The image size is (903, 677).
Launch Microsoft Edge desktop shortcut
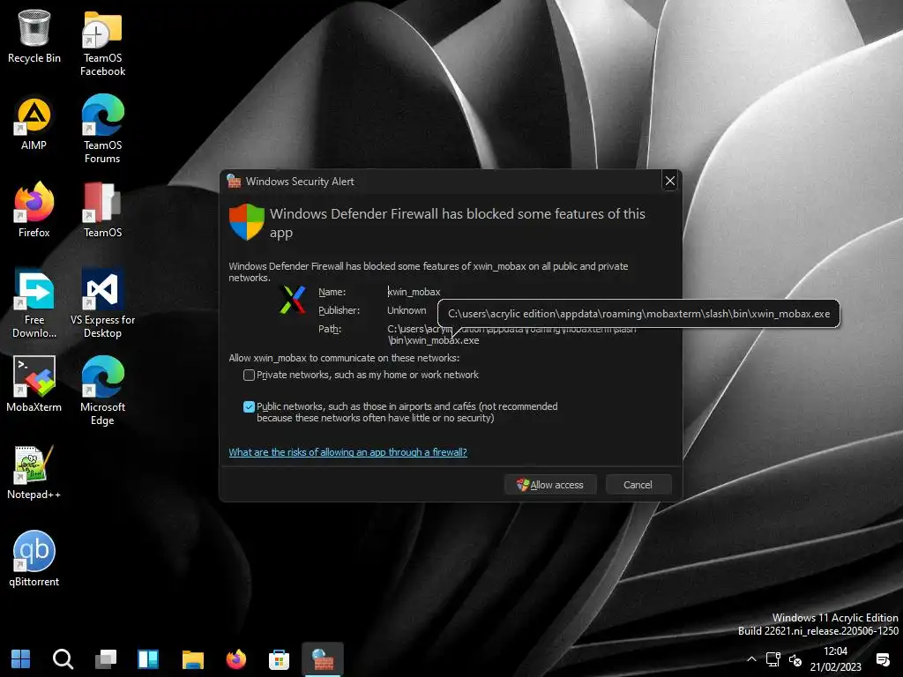102,391
